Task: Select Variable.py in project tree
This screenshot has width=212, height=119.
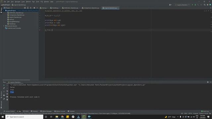Action: (x=12, y=24)
